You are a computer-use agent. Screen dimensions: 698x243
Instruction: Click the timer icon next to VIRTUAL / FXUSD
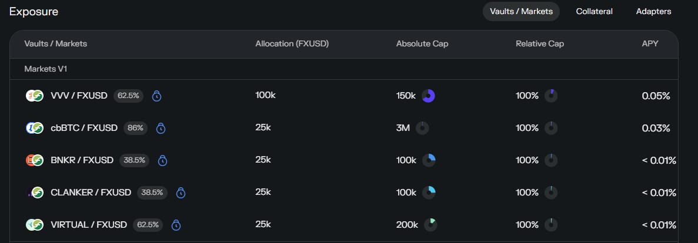tap(176, 225)
